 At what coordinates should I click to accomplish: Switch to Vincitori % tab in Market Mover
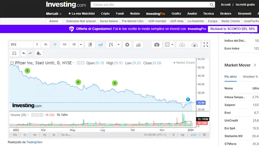250,77
